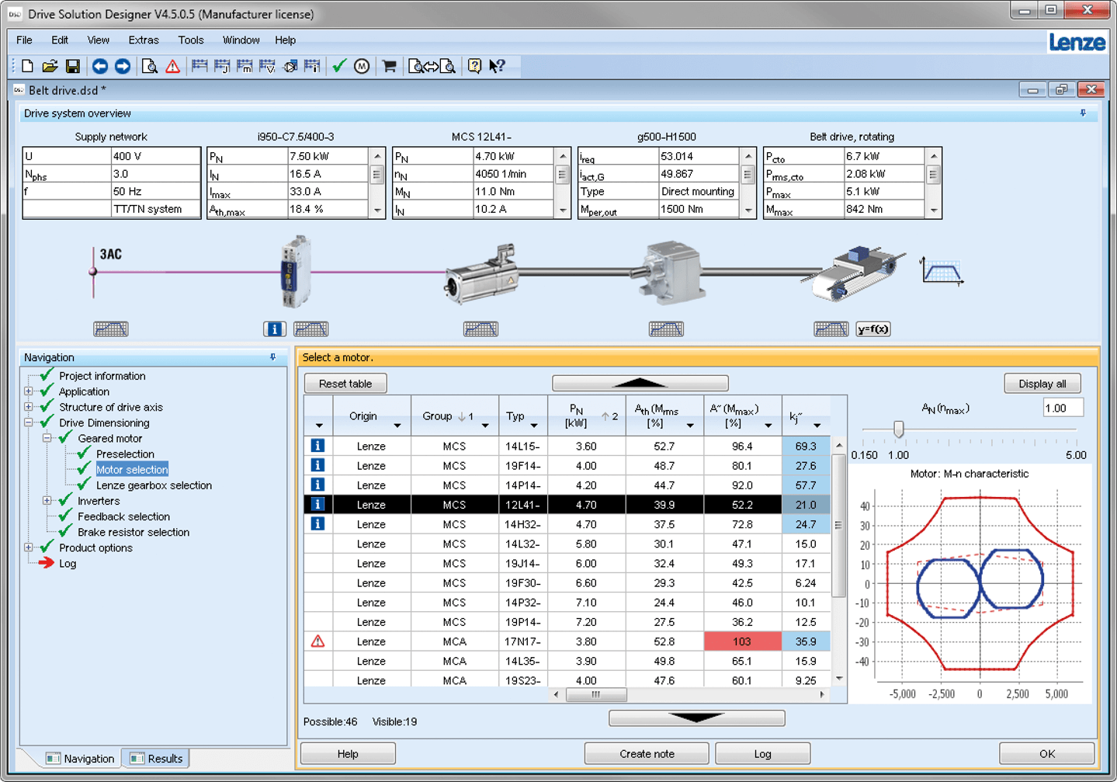Image resolution: width=1117 pixels, height=782 pixels.
Task: Click the red warning triangle toolbar icon
Action: [x=172, y=67]
